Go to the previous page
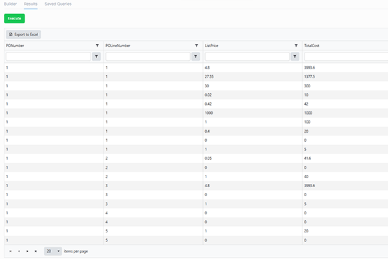Screen dimensions: 388x259 click(19, 251)
